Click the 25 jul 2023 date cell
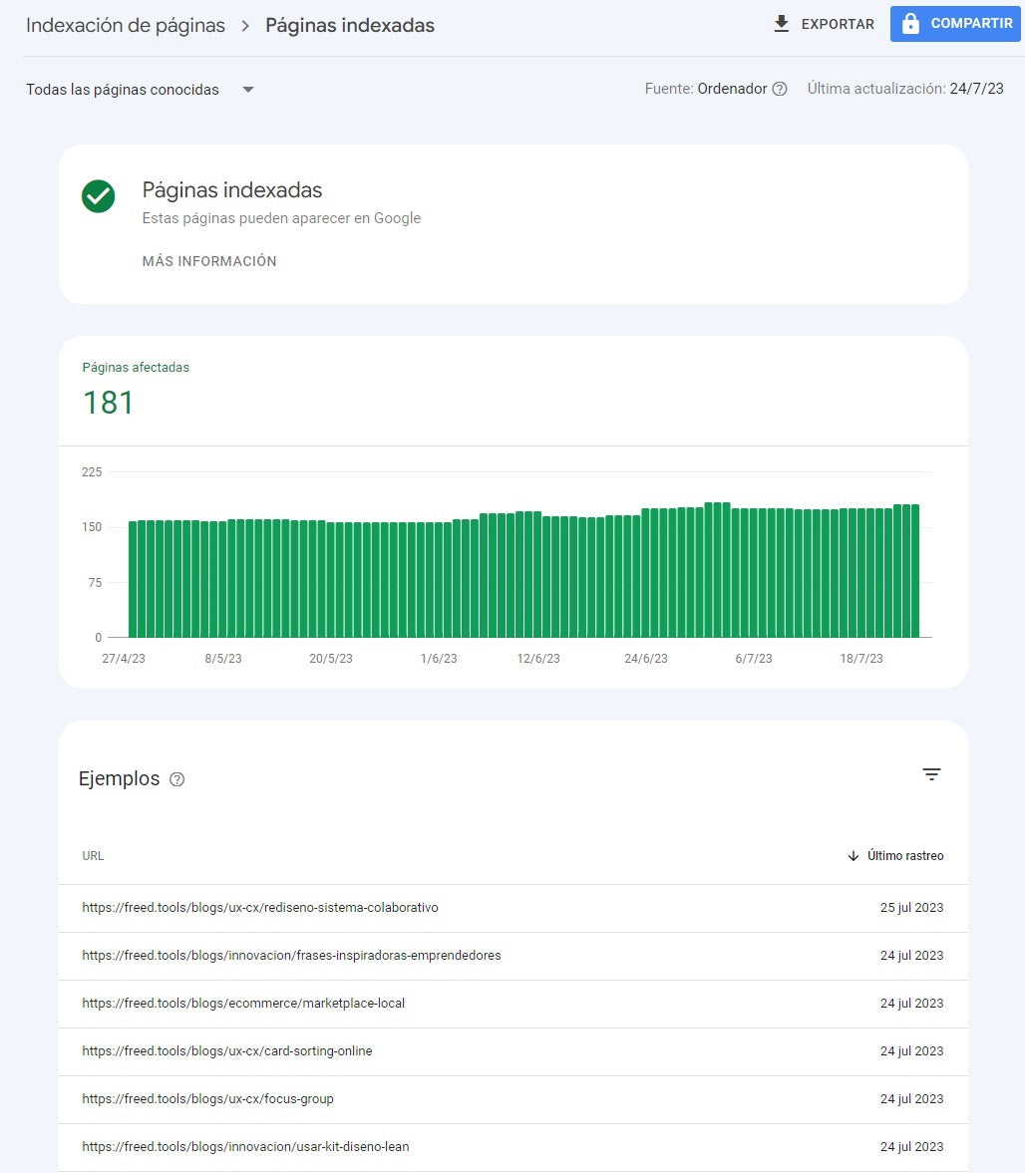The height and width of the screenshot is (1173, 1025). (x=911, y=908)
